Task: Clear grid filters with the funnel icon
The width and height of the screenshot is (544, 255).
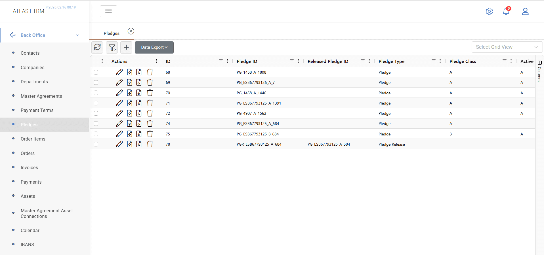Action: pyautogui.click(x=112, y=47)
